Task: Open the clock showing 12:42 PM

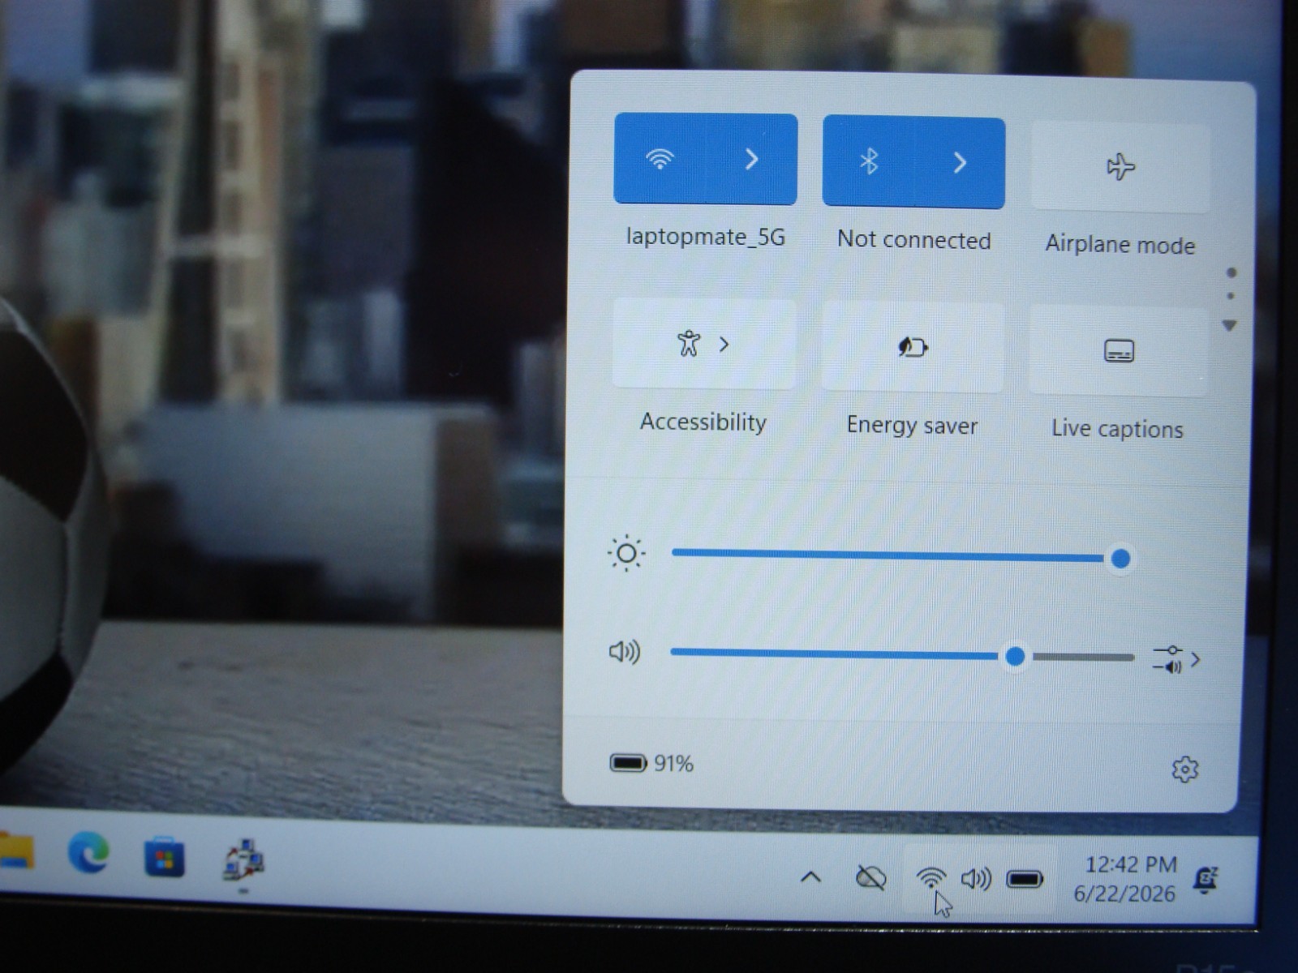Action: (x=1126, y=879)
